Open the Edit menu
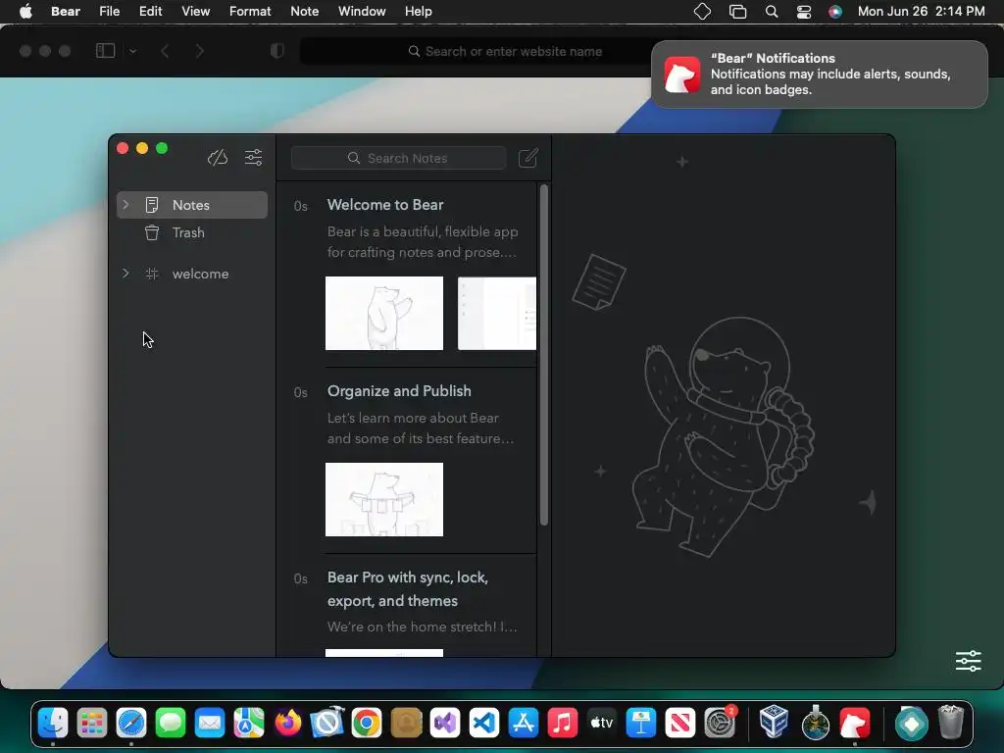Viewport: 1004px width, 753px height. [150, 12]
